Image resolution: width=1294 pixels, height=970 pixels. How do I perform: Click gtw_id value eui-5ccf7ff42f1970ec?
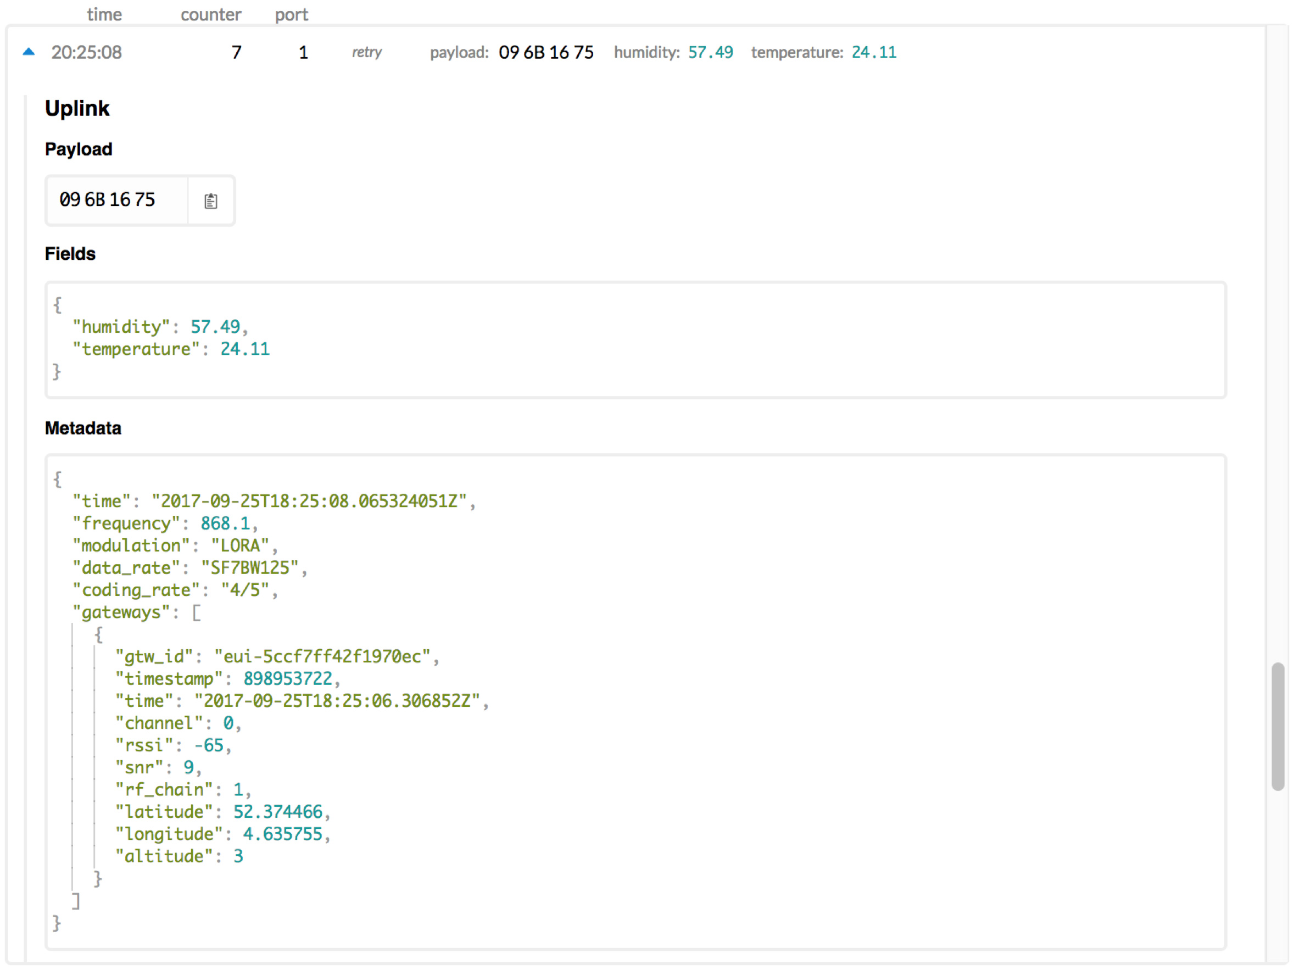pyautogui.click(x=322, y=656)
